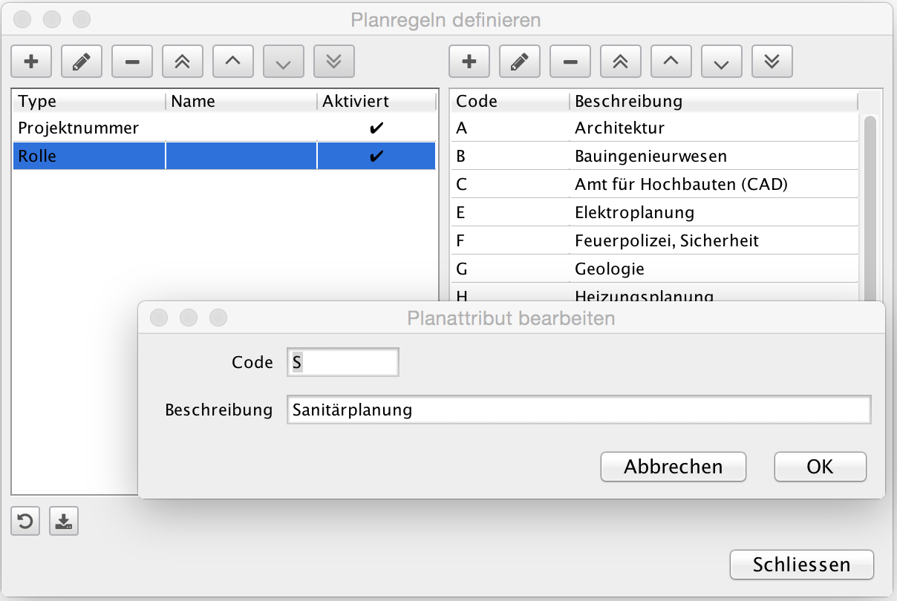Viewport: 897px width, 601px height.
Task: Click the Beschreibung field containing Sanitärplanung
Action: [578, 410]
